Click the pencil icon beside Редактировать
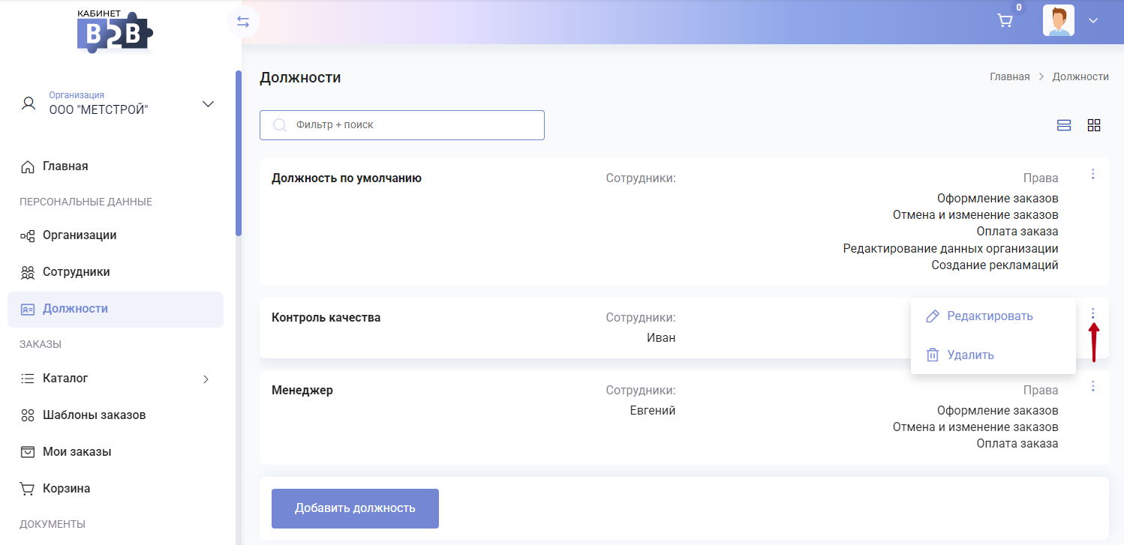Viewport: 1124px width, 545px height. click(x=933, y=316)
